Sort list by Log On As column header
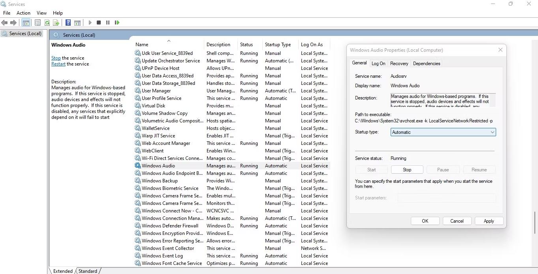The image size is (538, 274). pyautogui.click(x=314, y=45)
